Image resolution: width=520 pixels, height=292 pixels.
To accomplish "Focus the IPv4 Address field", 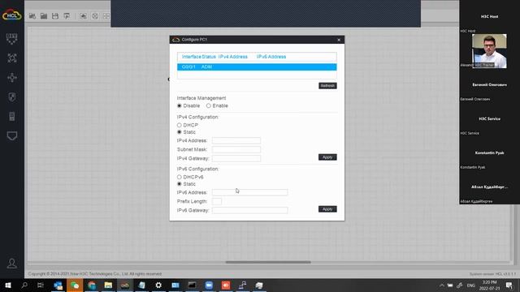I will tap(236, 140).
